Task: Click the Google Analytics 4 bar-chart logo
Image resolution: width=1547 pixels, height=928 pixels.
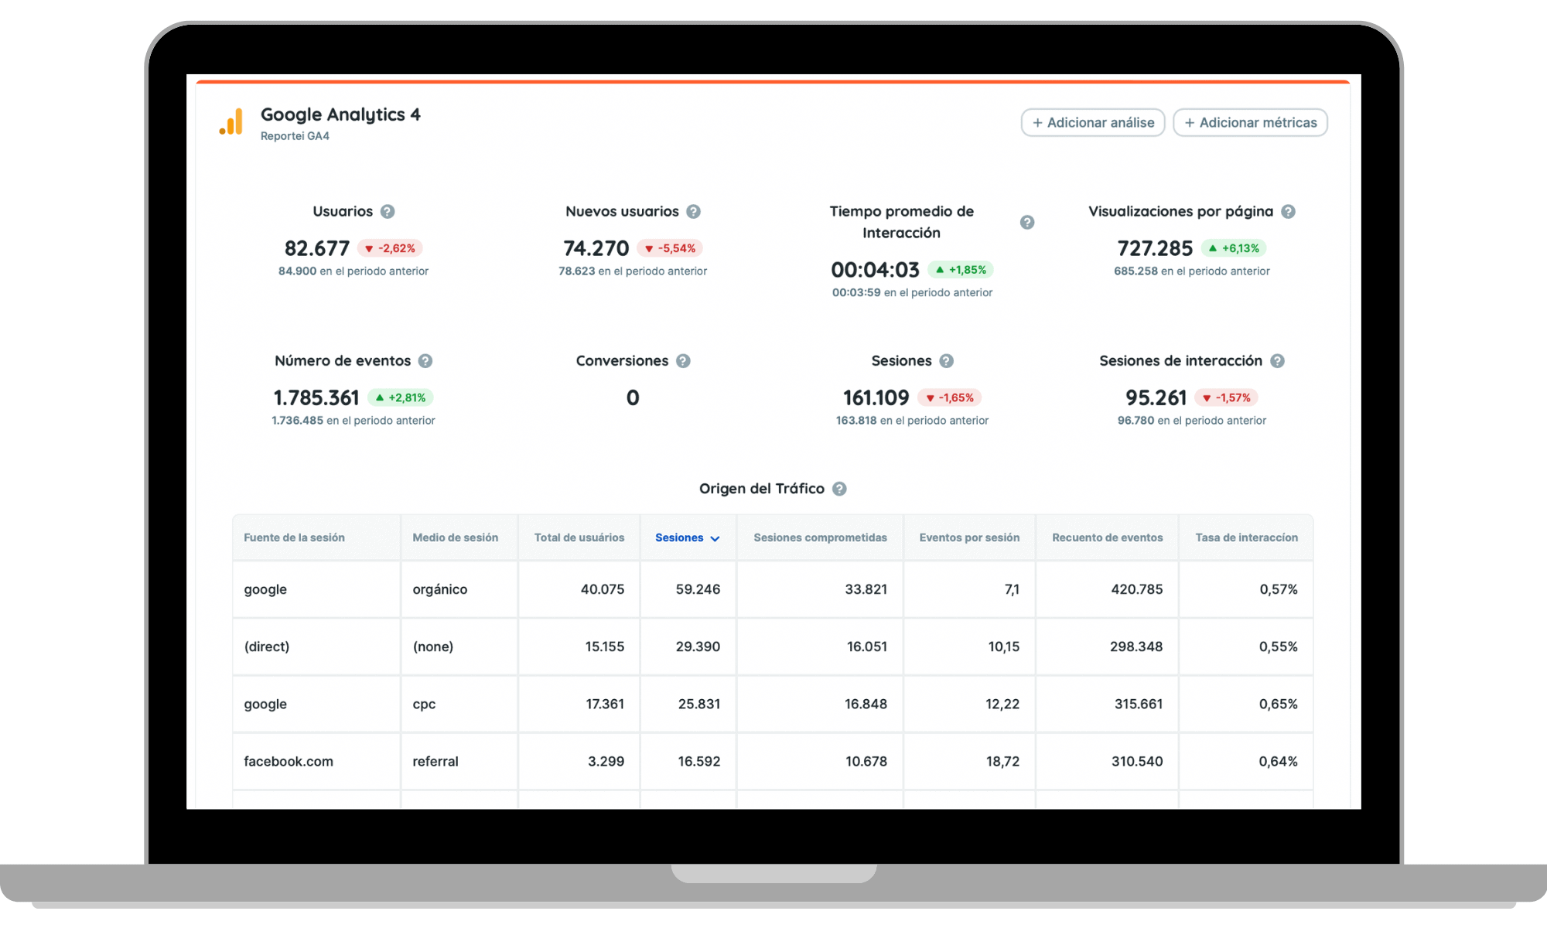Action: [x=231, y=121]
